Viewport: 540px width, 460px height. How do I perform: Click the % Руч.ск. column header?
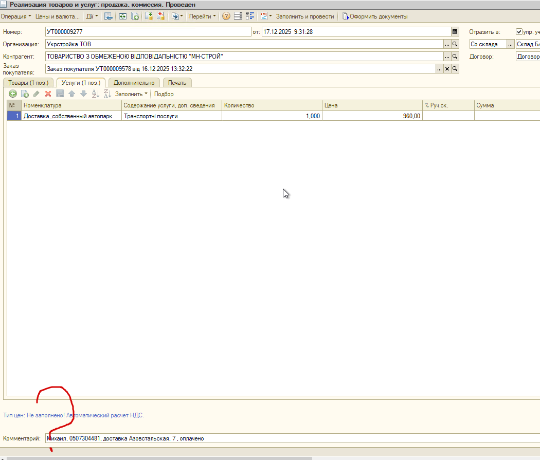[x=448, y=105]
